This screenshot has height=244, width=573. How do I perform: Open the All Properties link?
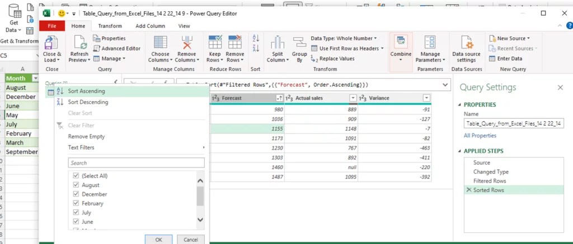pos(480,135)
